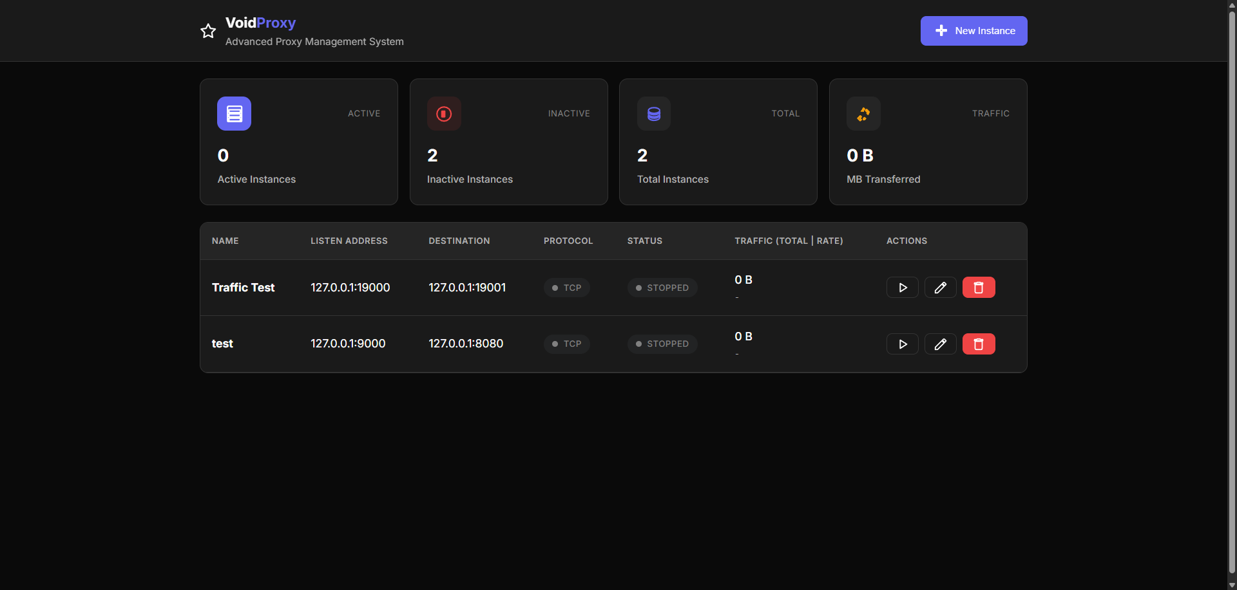Click the Active Instances card icon
1237x590 pixels.
(x=234, y=113)
